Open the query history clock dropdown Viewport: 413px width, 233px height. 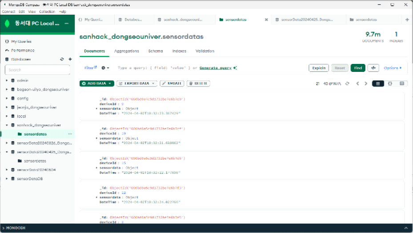[x=105, y=68]
